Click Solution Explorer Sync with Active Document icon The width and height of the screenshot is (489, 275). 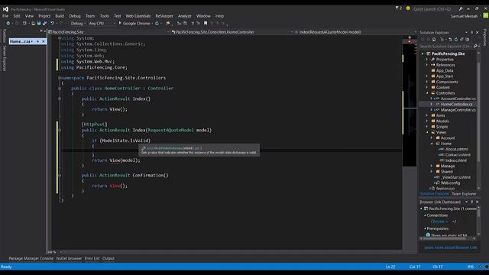[450, 40]
